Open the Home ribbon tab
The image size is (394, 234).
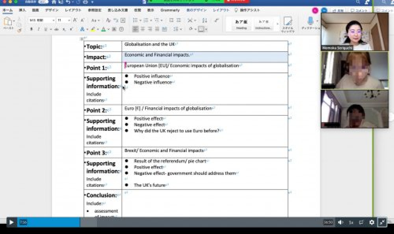[7, 10]
